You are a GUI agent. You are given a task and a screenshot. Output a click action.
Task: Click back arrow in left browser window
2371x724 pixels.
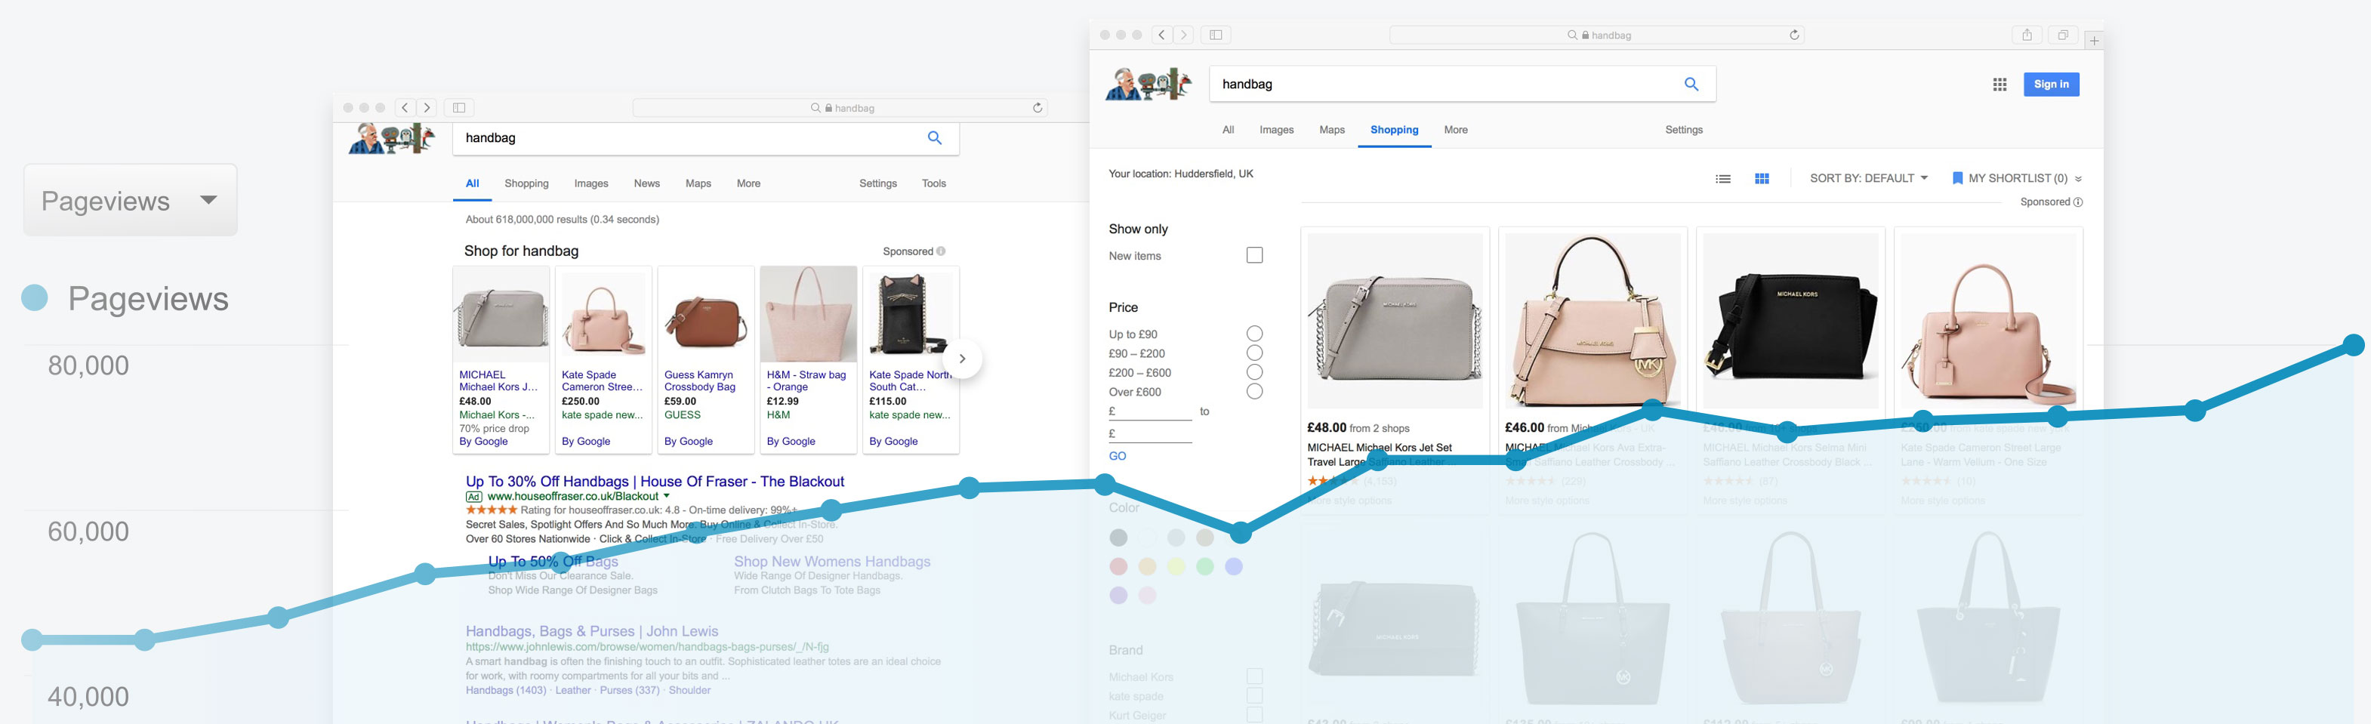point(406,108)
